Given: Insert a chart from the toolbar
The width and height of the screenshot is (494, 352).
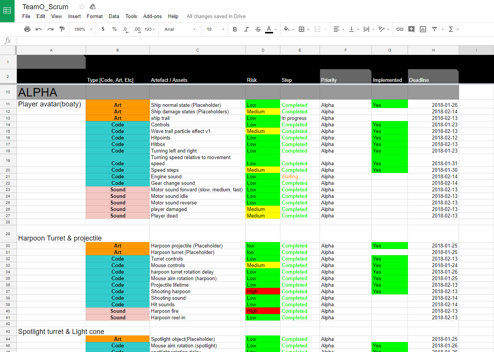Looking at the screenshot, I should [x=423, y=29].
